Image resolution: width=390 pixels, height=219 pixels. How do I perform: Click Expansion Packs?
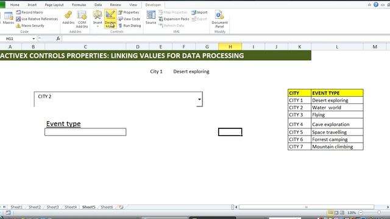point(174,19)
